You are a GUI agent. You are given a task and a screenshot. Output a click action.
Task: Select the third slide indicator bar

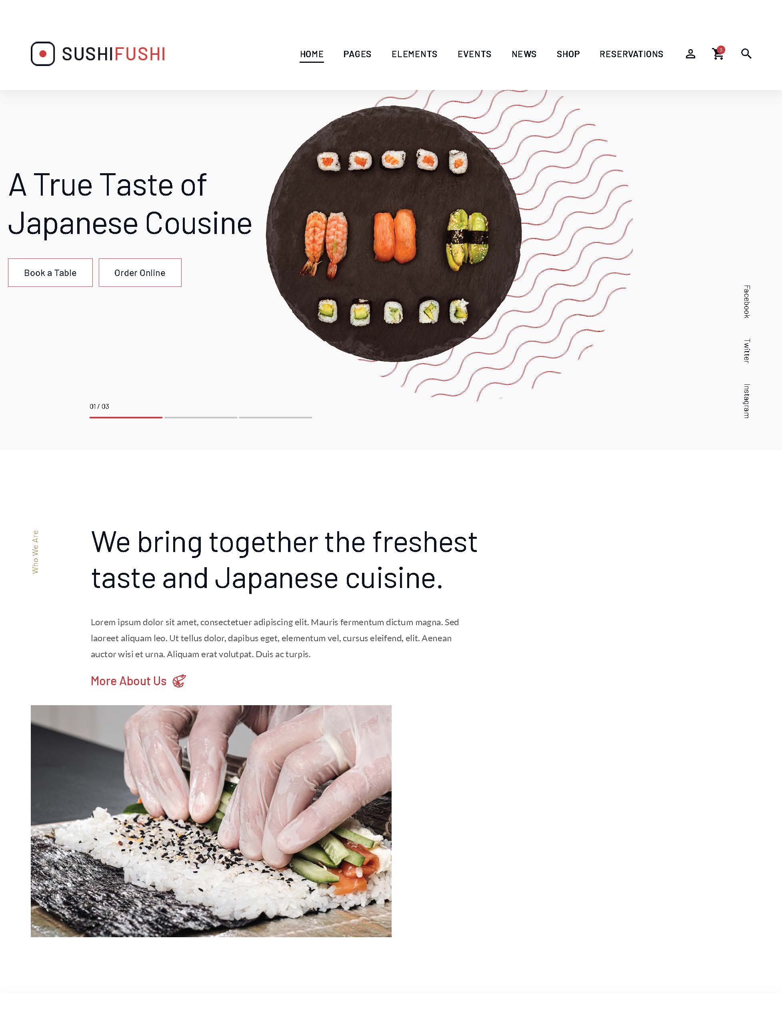[x=275, y=418]
